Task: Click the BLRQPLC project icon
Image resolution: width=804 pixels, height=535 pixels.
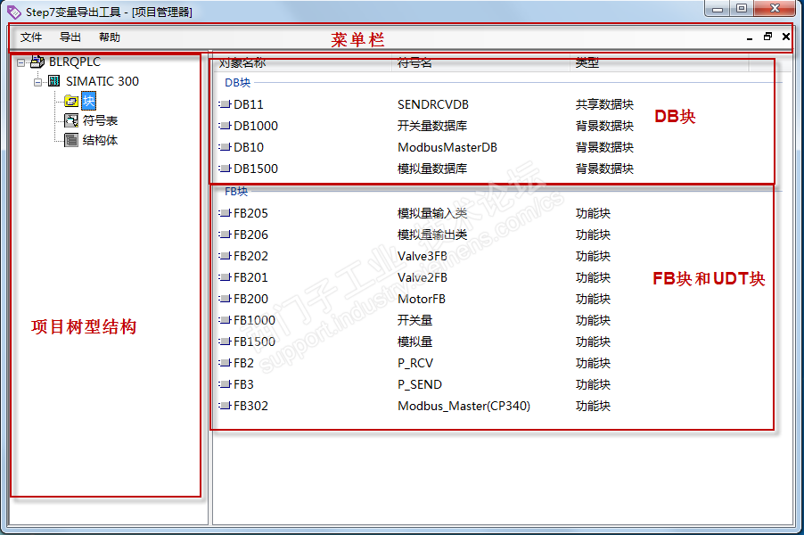Action: pyautogui.click(x=37, y=62)
